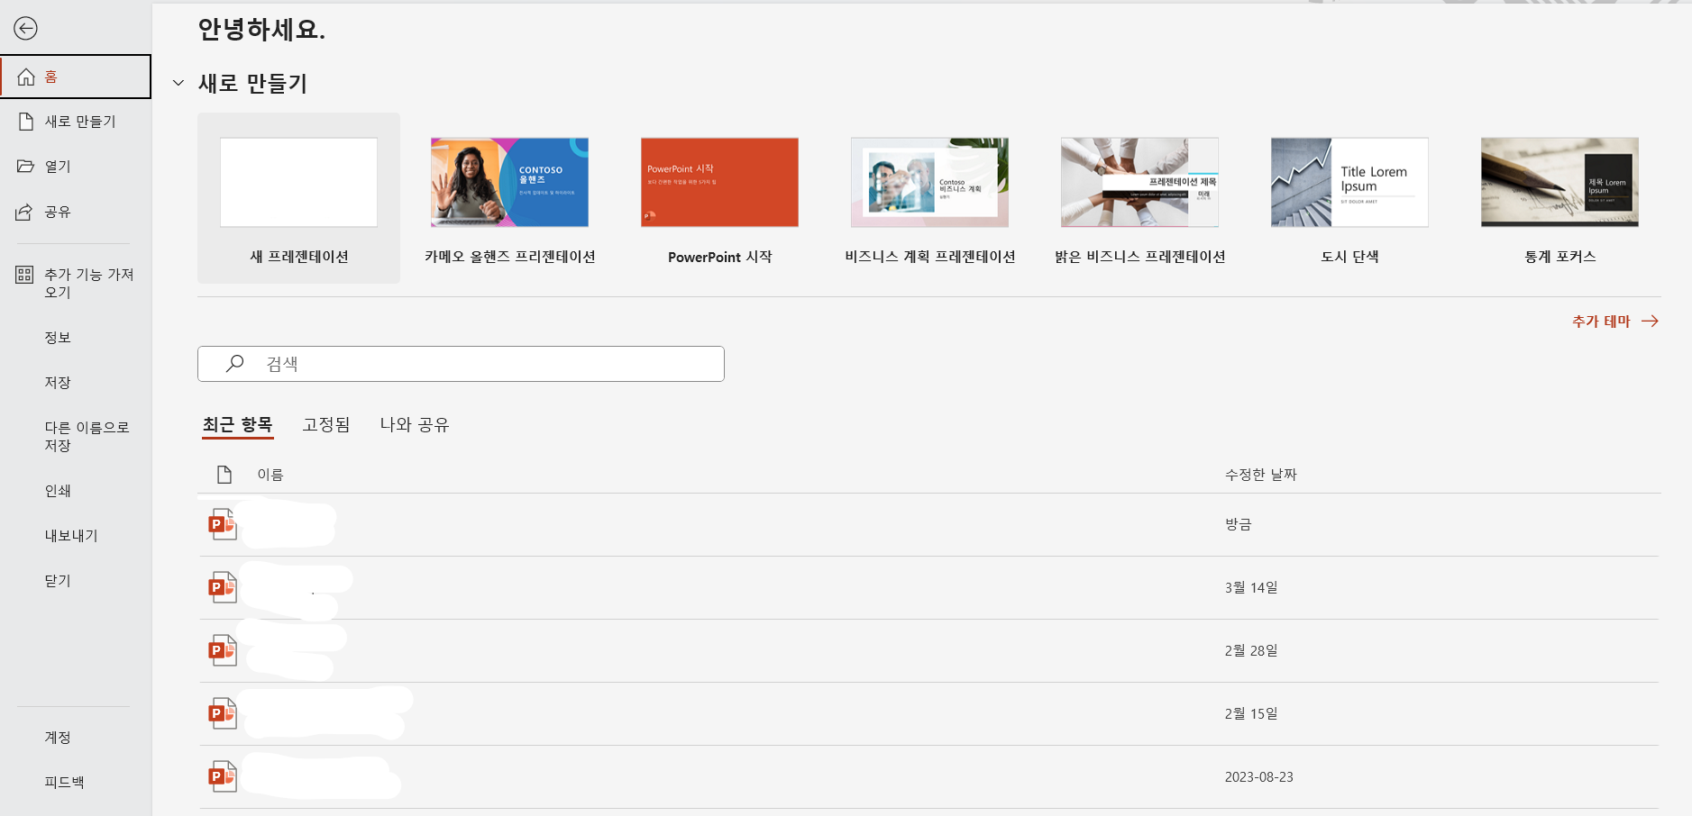Choose 저장 in the sidebar menu
The image size is (1692, 816).
click(x=58, y=383)
